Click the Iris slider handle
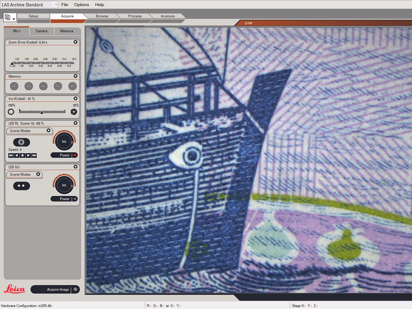The image size is (412, 309). tap(42, 112)
